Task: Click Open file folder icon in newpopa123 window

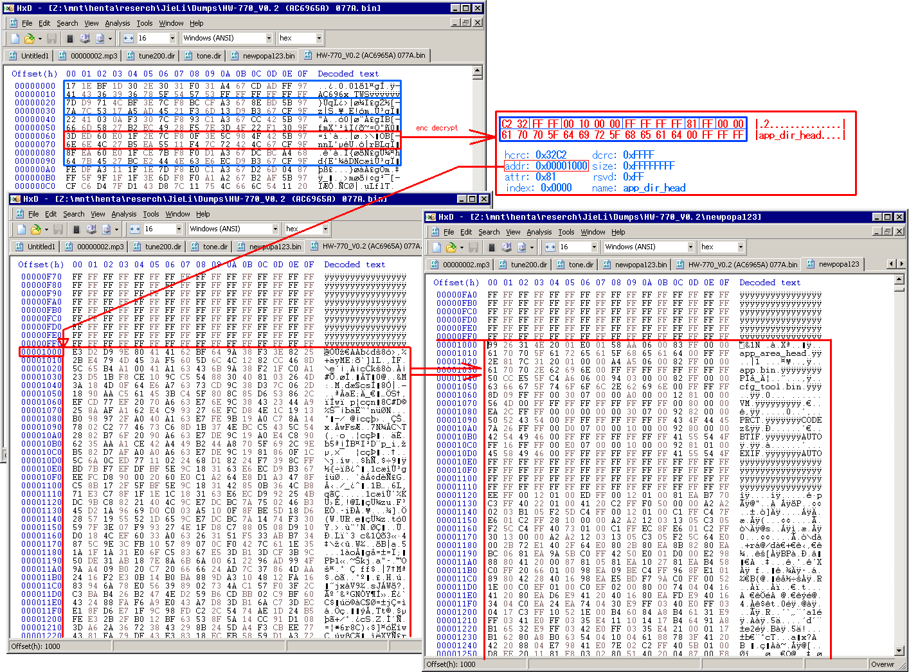Action: click(x=451, y=247)
